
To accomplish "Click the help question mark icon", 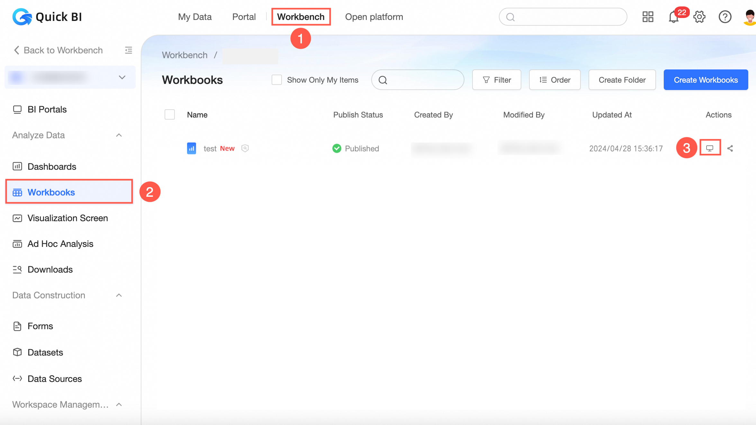I will tap(725, 17).
